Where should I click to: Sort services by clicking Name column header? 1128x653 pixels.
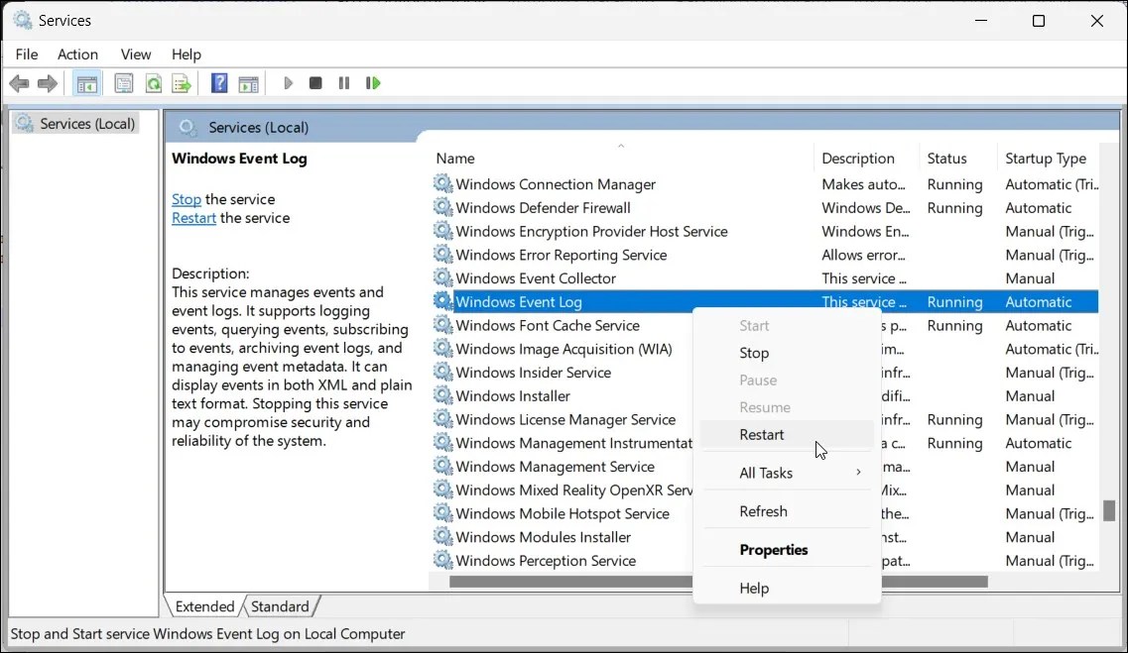click(455, 158)
